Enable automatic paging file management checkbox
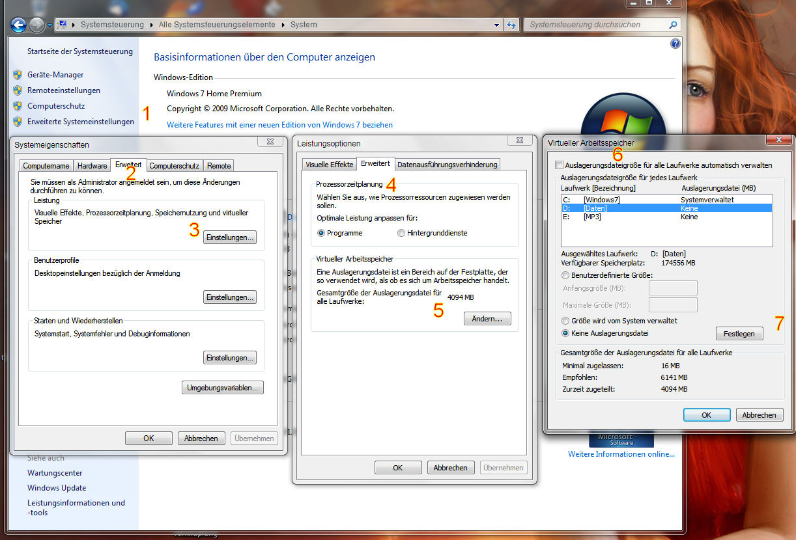Screen dimensions: 796x540 click(x=559, y=165)
